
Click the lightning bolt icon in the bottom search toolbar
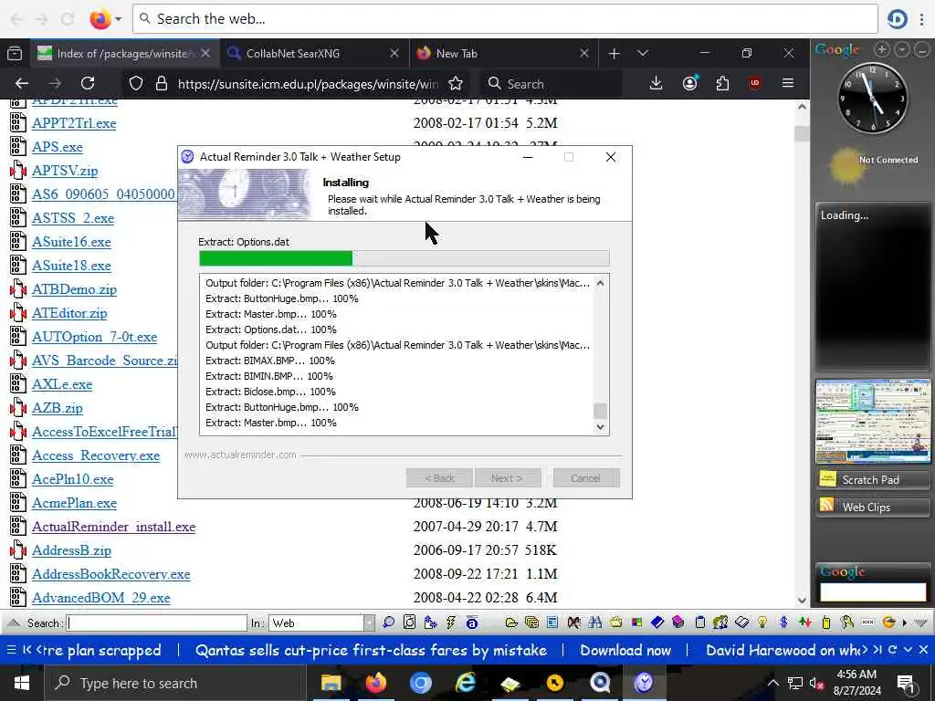click(451, 623)
